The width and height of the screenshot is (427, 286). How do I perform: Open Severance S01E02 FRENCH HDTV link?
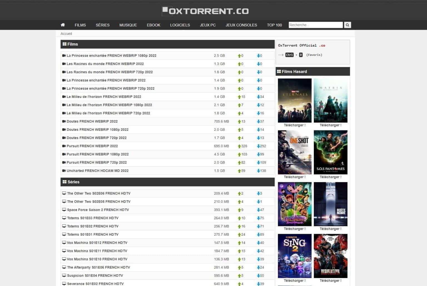point(95,283)
